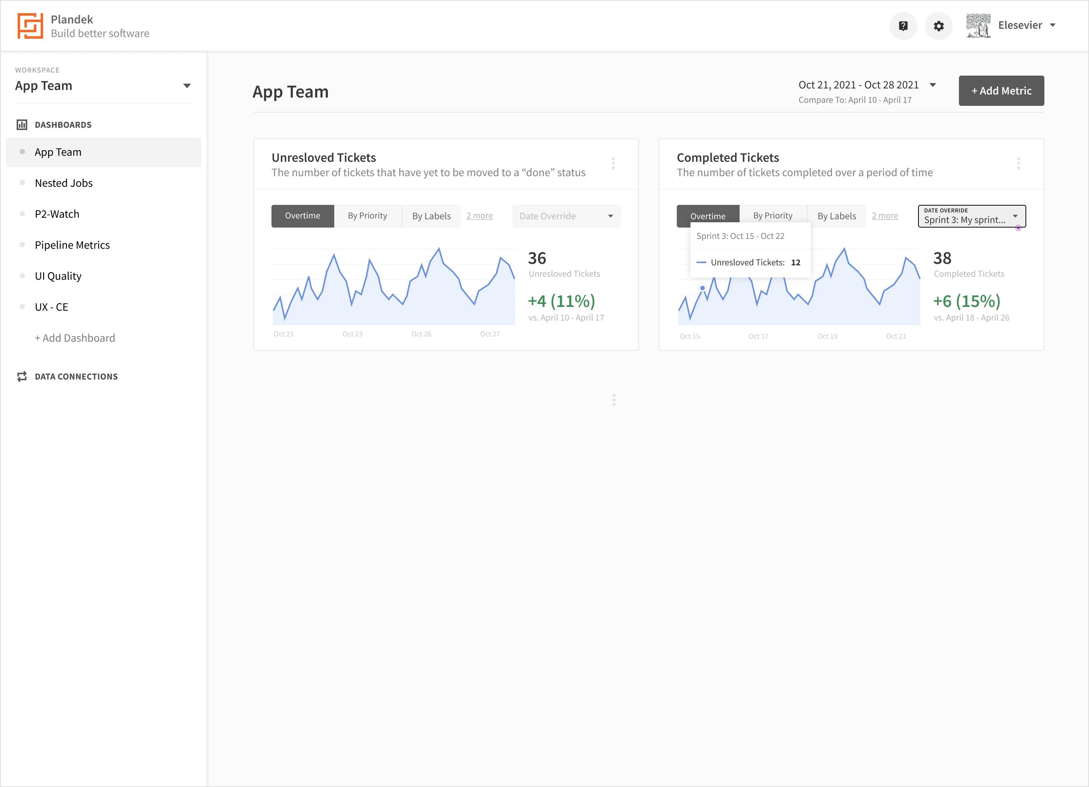Open the App Team workspace selector
Image resolution: width=1089 pixels, height=787 pixels.
coord(103,86)
